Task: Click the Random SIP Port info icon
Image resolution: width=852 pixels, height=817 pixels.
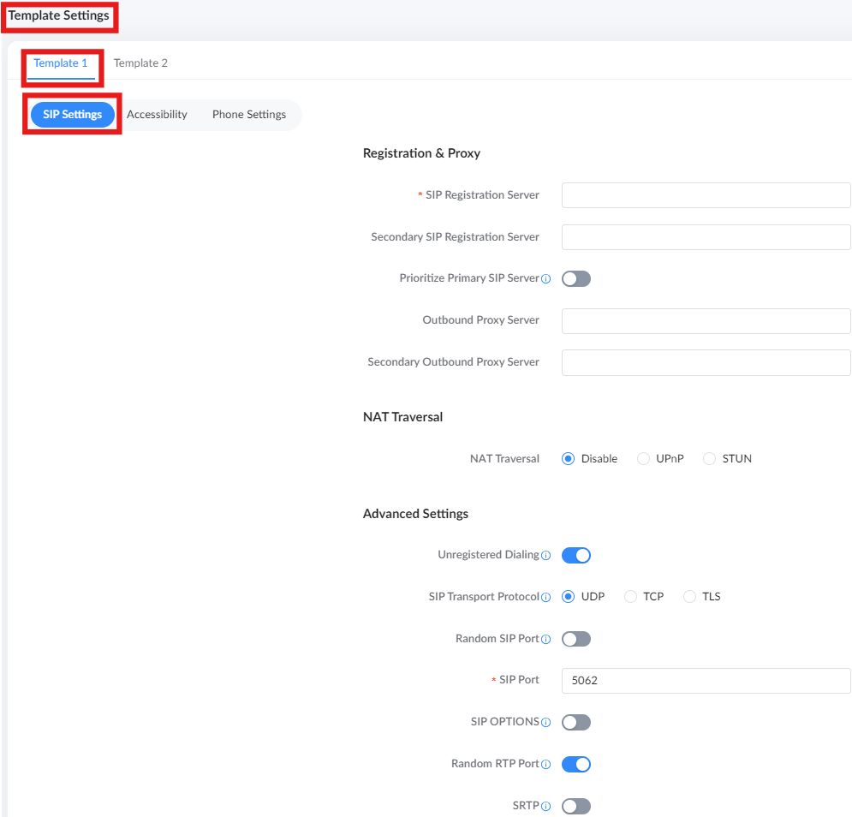Action: 546,639
